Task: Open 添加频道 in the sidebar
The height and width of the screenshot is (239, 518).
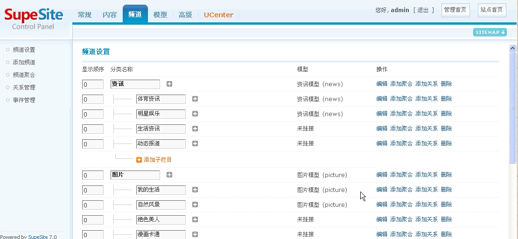Action: coord(24,62)
